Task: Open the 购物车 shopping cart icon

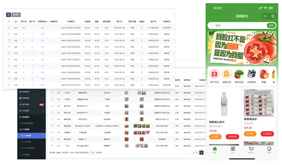Action: coord(251,149)
